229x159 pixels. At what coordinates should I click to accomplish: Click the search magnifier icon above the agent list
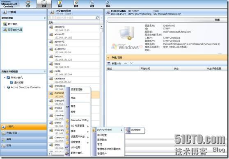[97, 18]
